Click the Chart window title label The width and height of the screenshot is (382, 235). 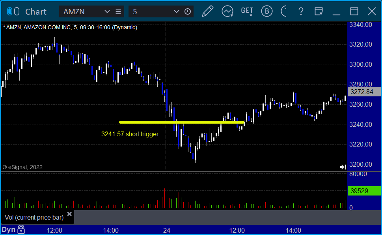tap(35, 11)
